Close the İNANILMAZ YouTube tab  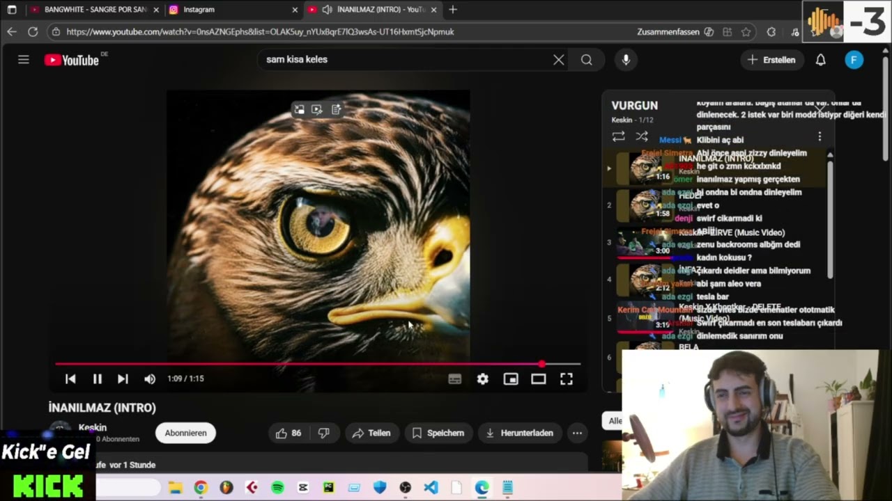(434, 10)
